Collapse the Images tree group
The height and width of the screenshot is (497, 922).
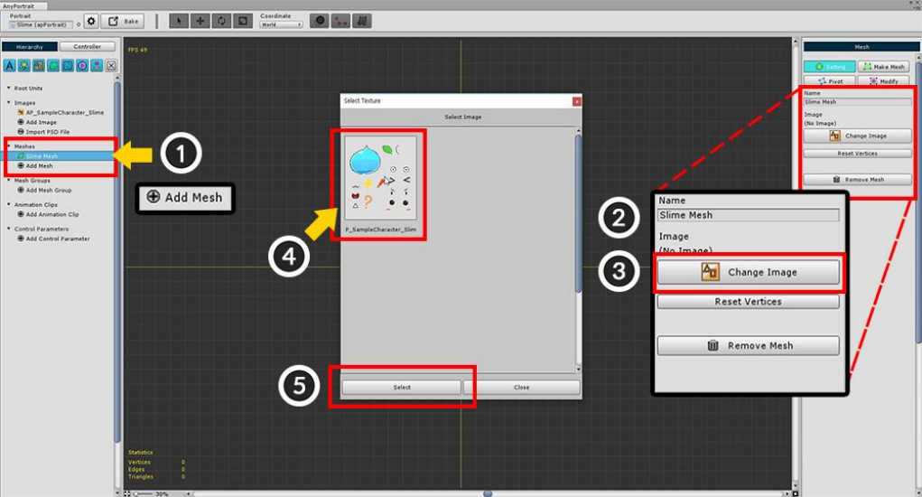[x=9, y=102]
